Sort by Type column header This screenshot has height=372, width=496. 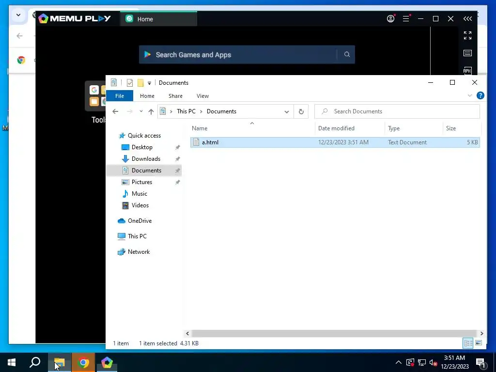[414, 128]
